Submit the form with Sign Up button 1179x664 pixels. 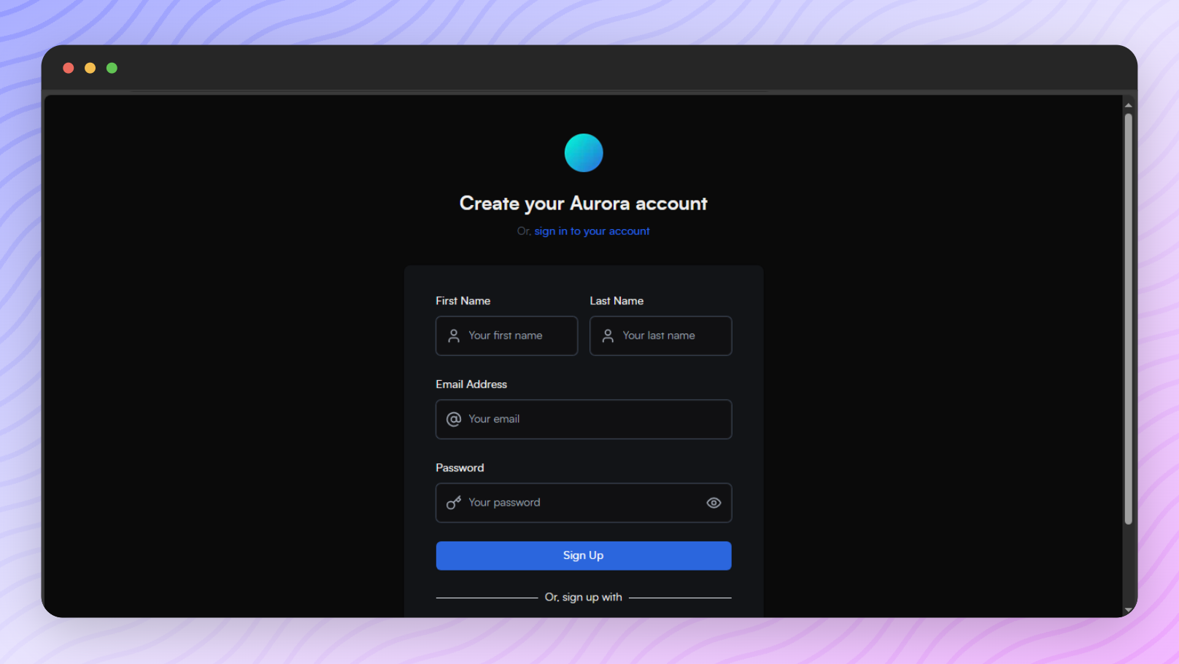584,555
